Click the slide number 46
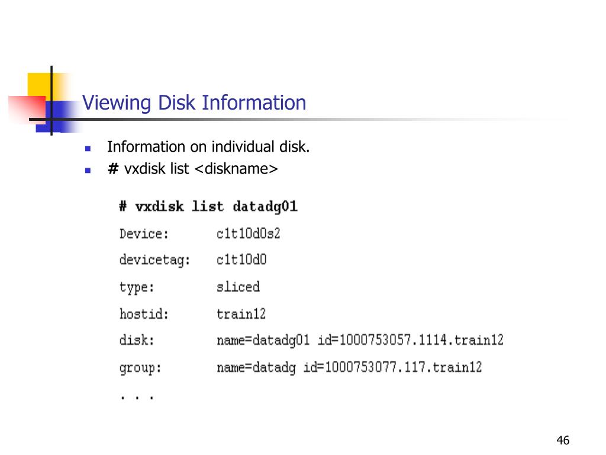 (563, 440)
